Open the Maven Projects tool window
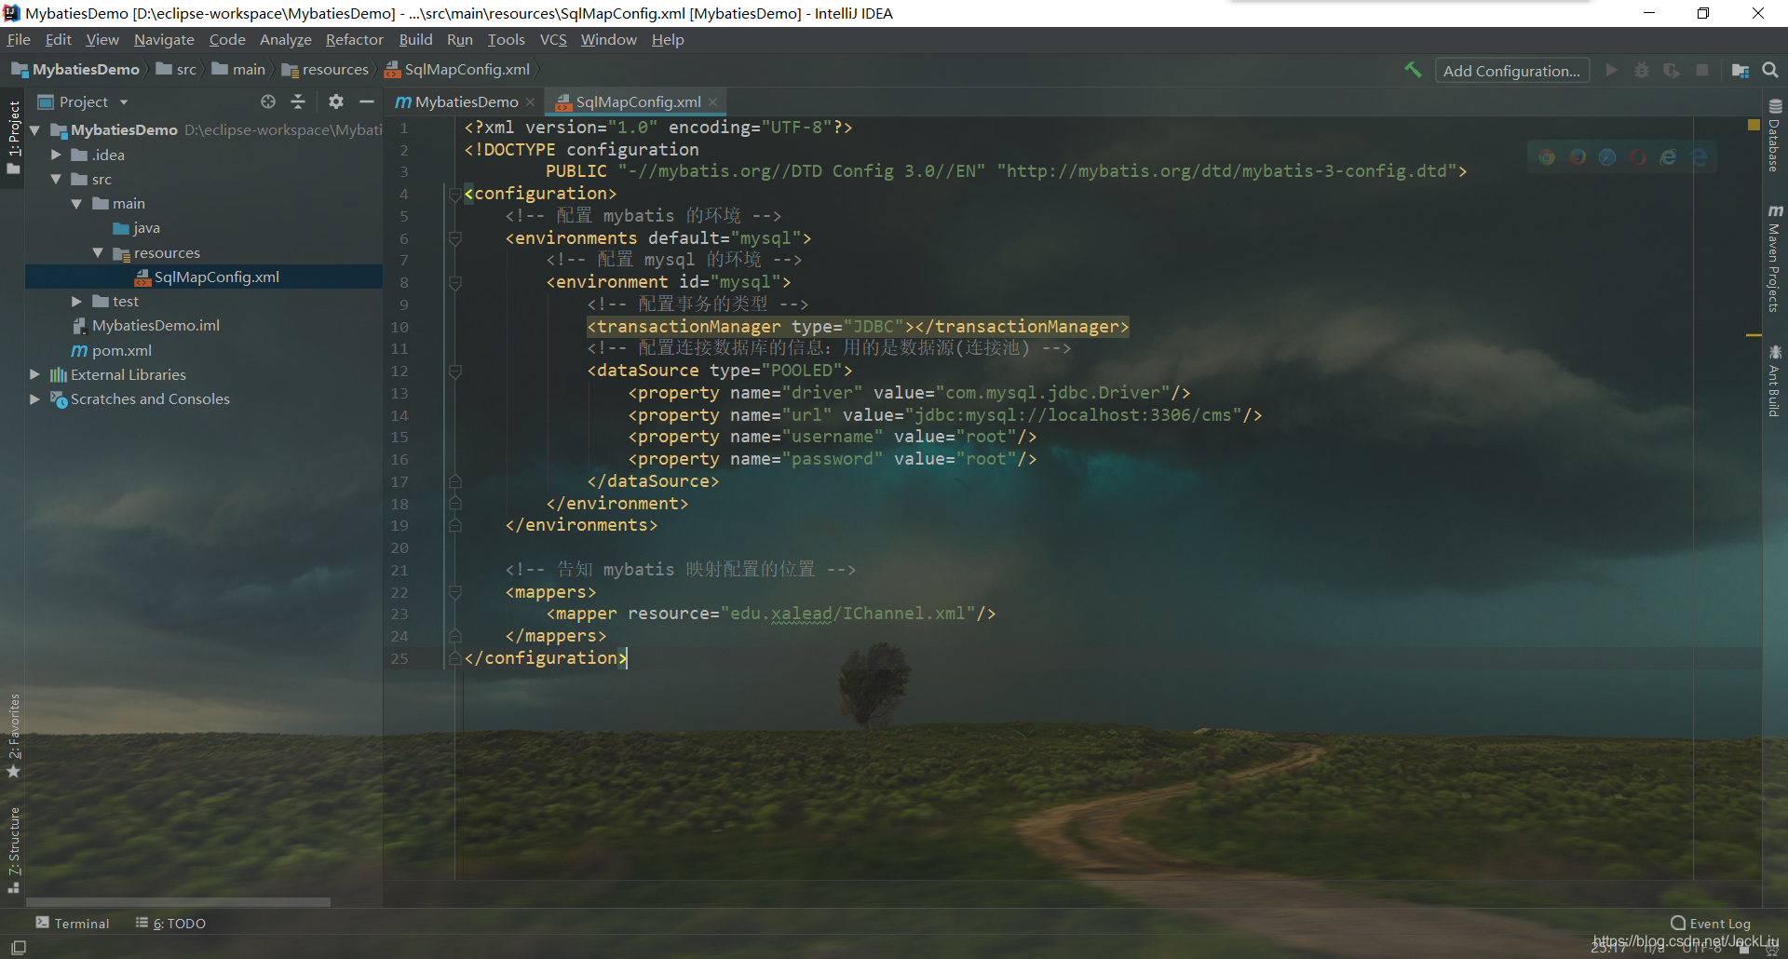 1775,259
